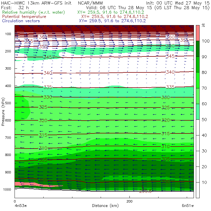Click the '90' colorbar tick label
The height and width of the screenshot is (211, 211).
(204, 57)
